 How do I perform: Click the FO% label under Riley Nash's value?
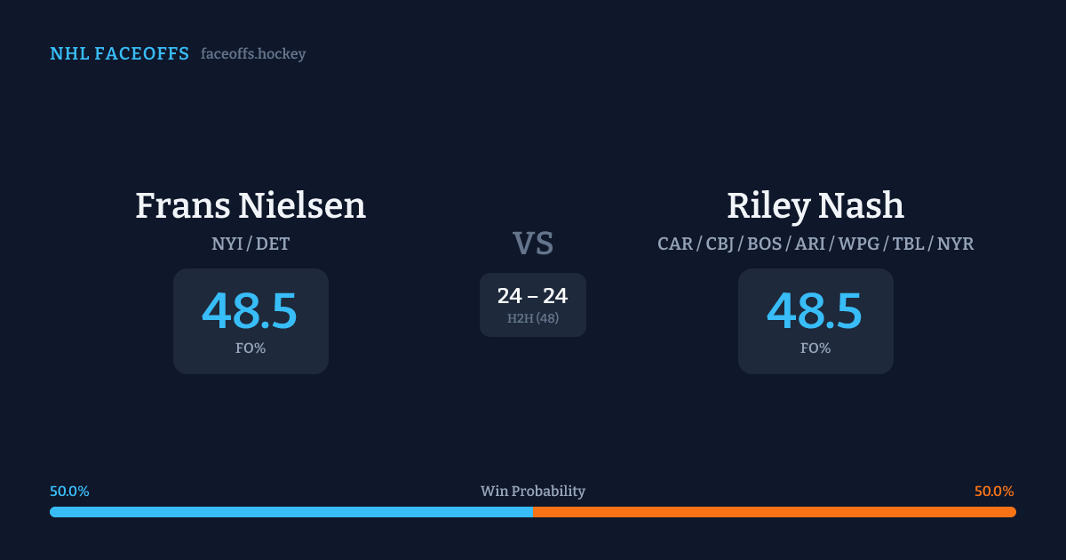pos(815,348)
